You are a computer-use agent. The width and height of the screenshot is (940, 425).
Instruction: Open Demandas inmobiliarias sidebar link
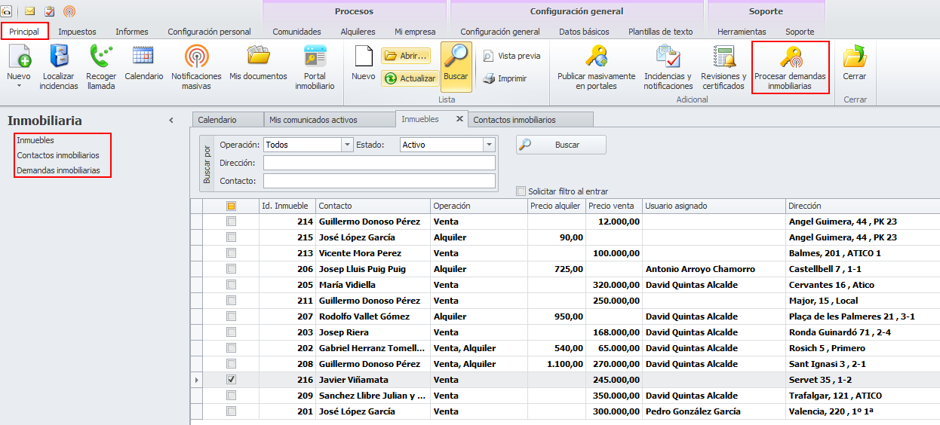(x=59, y=170)
